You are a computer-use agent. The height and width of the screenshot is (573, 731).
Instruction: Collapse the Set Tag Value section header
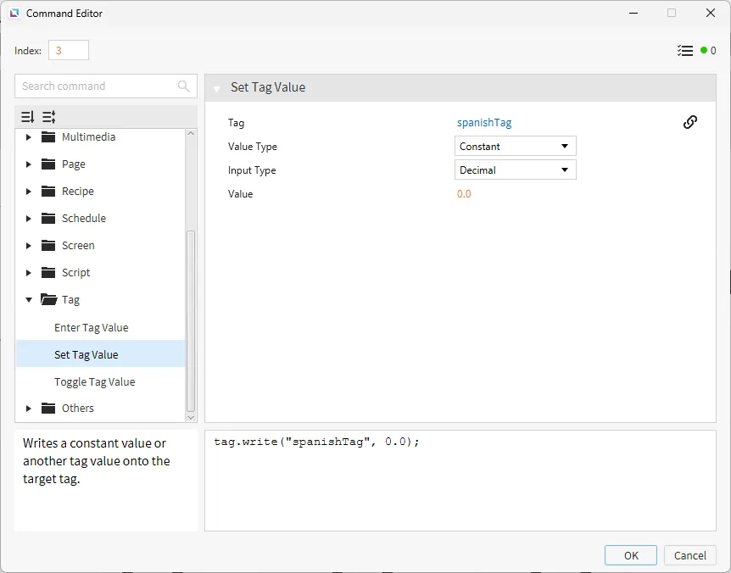click(x=217, y=88)
